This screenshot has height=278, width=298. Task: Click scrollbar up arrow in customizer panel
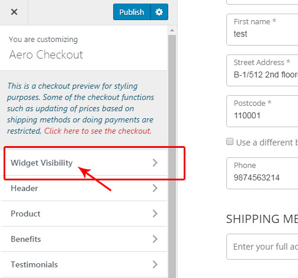coord(172,30)
